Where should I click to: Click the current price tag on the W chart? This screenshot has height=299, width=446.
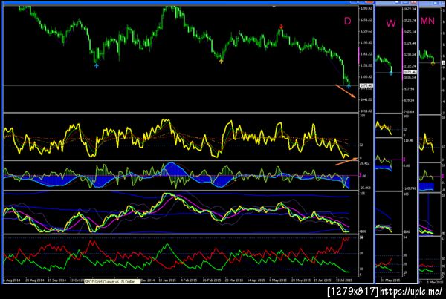click(410, 73)
